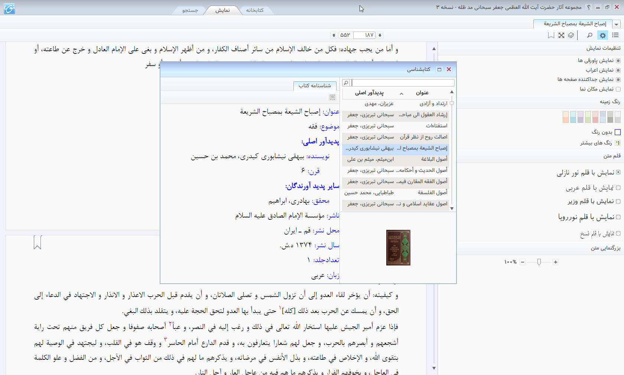Open the book tabs dropdown arrow
Viewport: 624px width, 375px height.
(616, 25)
